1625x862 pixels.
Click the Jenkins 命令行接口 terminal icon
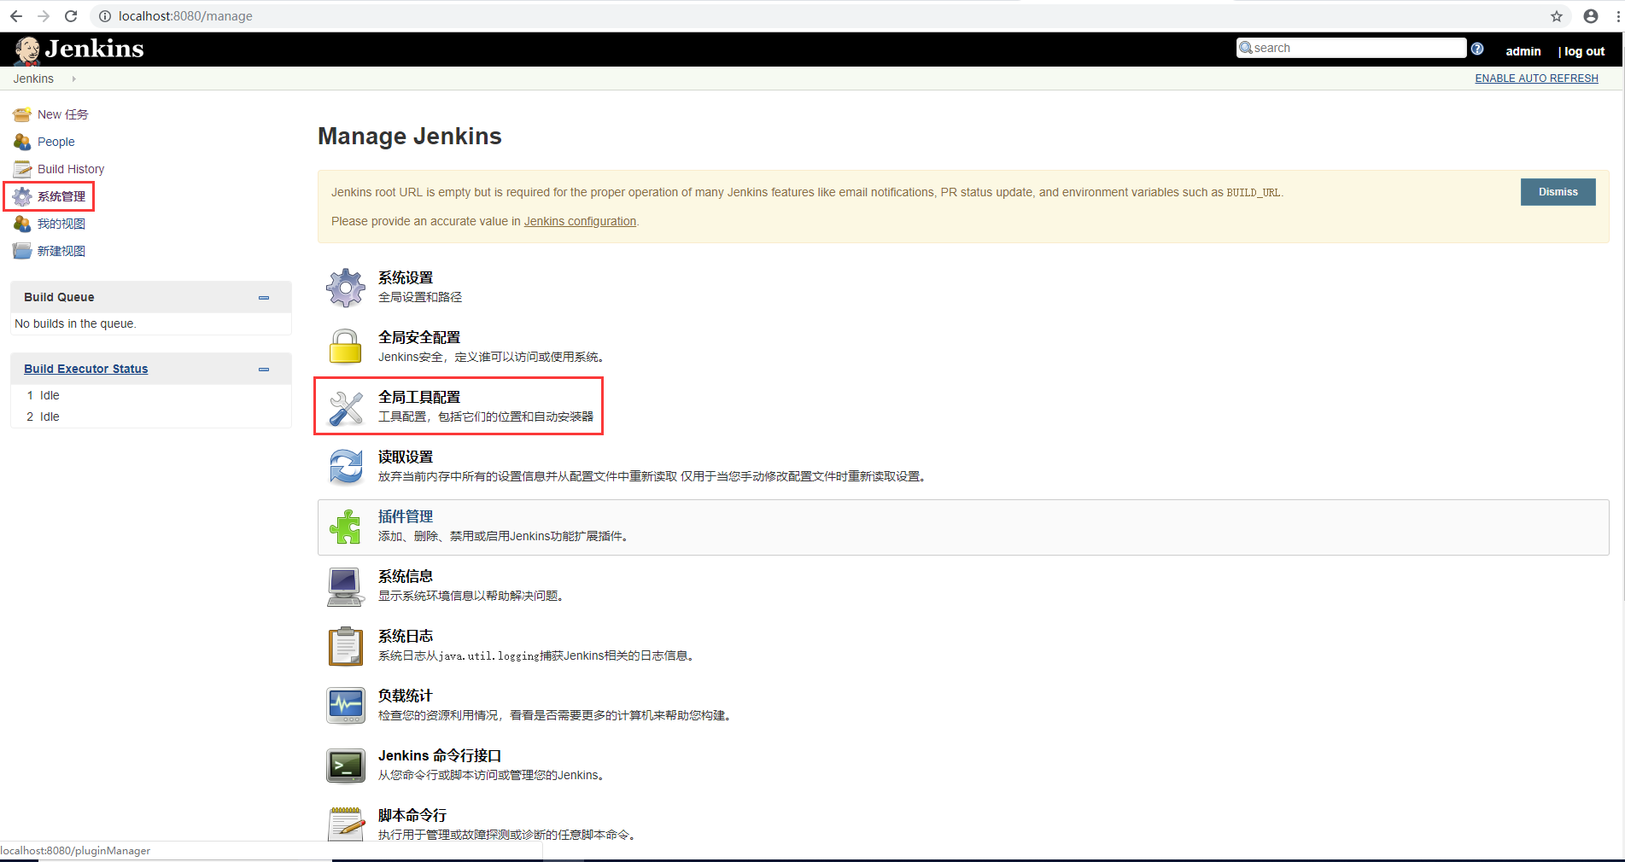tap(346, 766)
